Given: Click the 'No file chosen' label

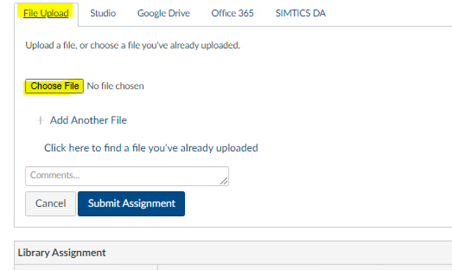Looking at the screenshot, I should pos(115,86).
